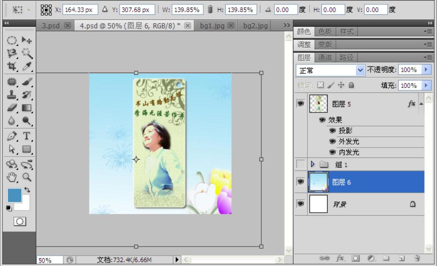Switch to the 通道 channels tab
Image resolution: width=437 pixels, height=266 pixels.
pyautogui.click(x=325, y=58)
